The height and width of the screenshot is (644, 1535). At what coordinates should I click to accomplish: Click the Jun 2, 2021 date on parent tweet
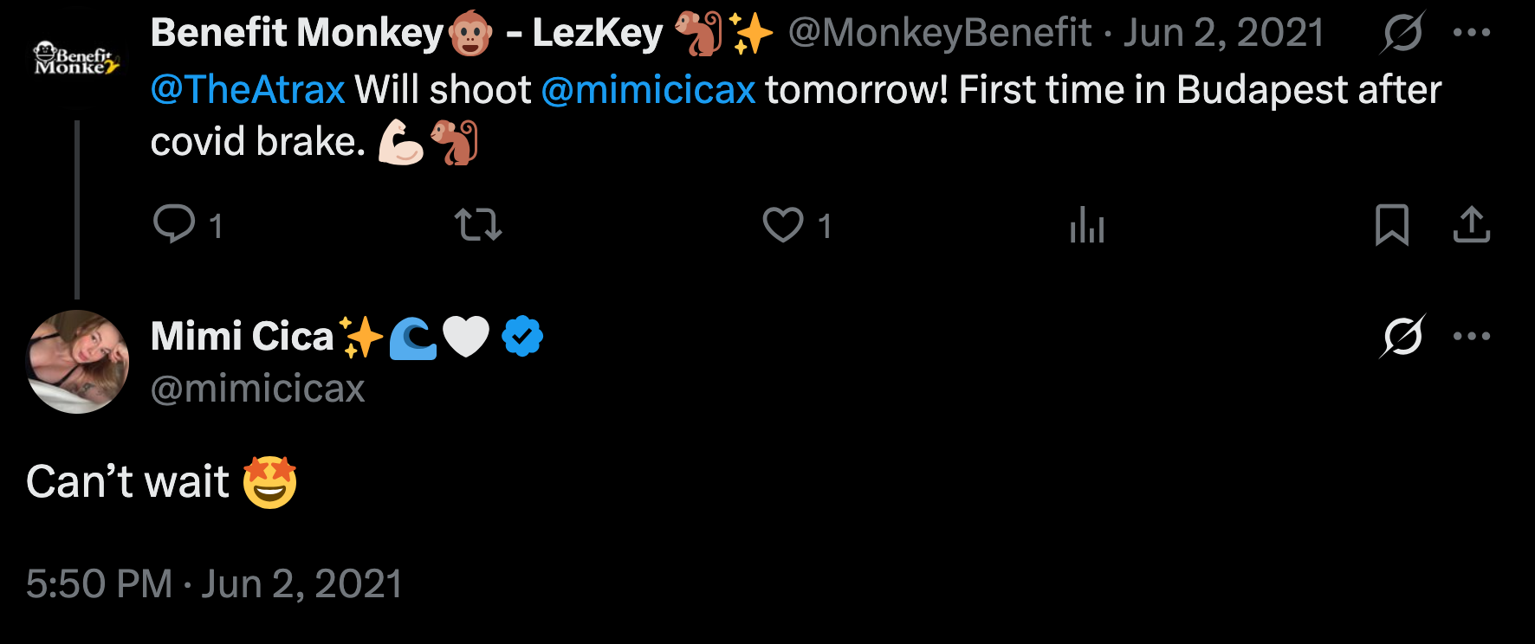point(1223,33)
